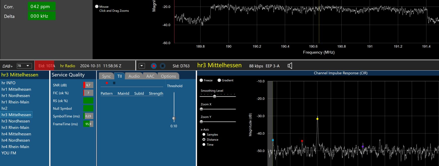Open the Options tab
The height and width of the screenshot is (166, 439).
pyautogui.click(x=168, y=76)
